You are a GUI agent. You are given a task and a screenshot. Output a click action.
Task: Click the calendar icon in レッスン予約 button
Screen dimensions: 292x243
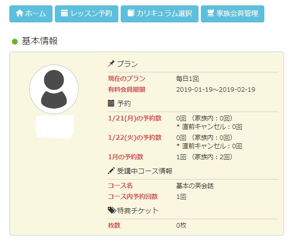pyautogui.click(x=64, y=13)
